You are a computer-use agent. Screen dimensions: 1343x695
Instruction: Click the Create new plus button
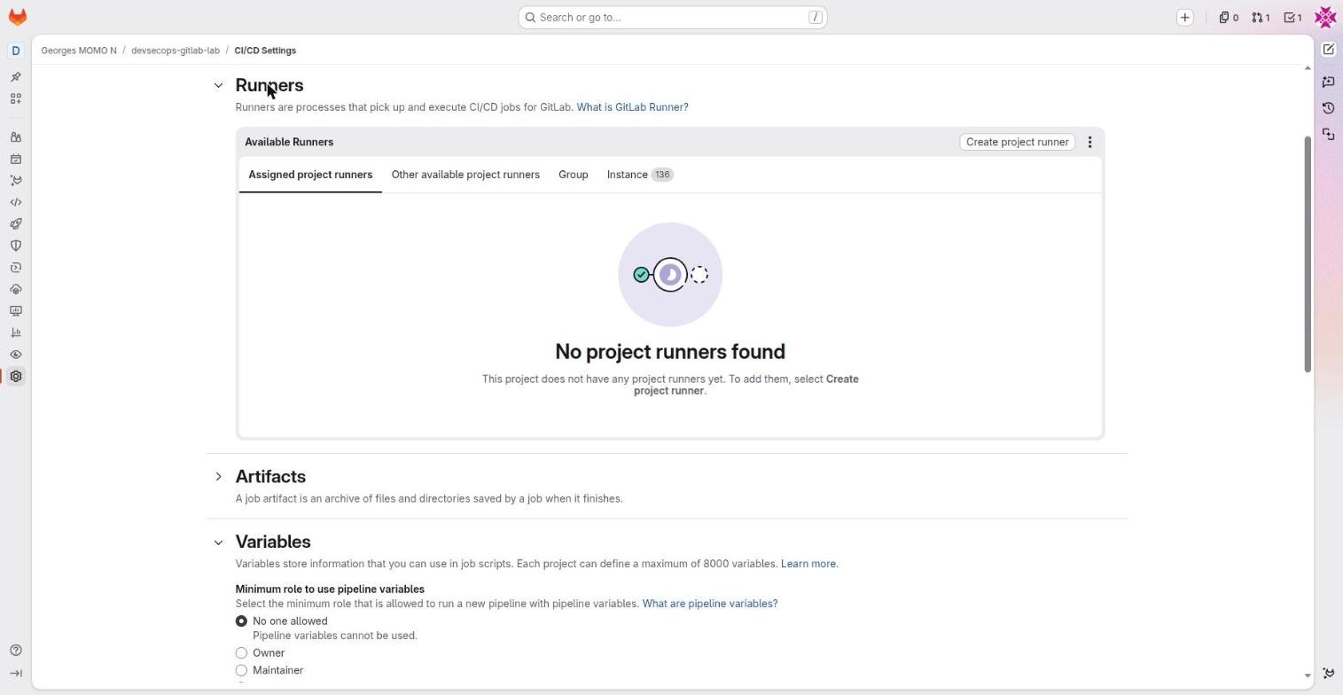1184,17
